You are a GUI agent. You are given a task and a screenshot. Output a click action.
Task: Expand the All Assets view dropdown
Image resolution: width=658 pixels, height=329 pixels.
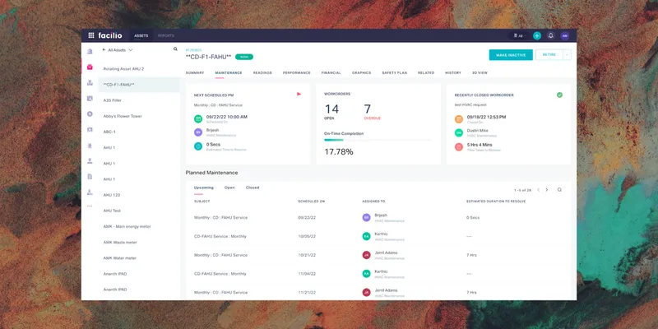[x=130, y=50]
